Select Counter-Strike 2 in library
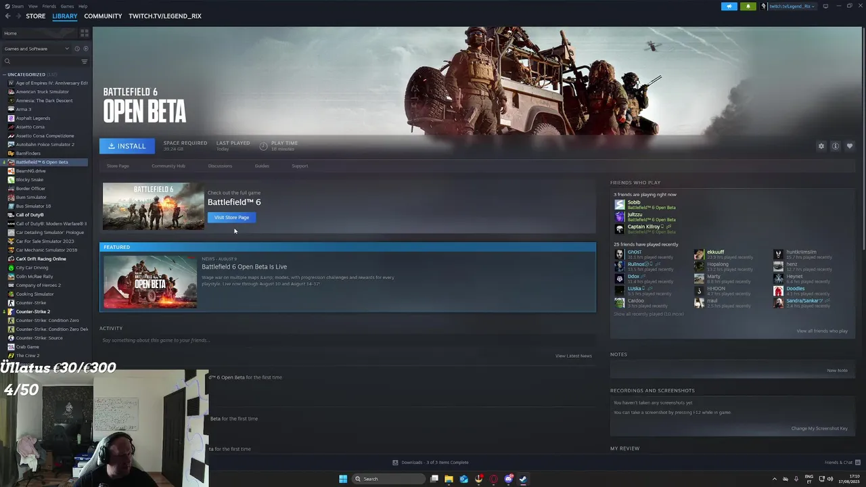 coord(32,312)
